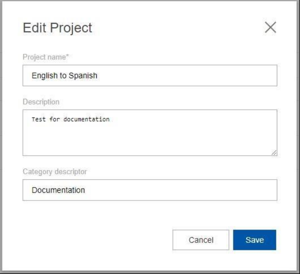
Task: Focus the Project name input field
Action: (x=150, y=76)
